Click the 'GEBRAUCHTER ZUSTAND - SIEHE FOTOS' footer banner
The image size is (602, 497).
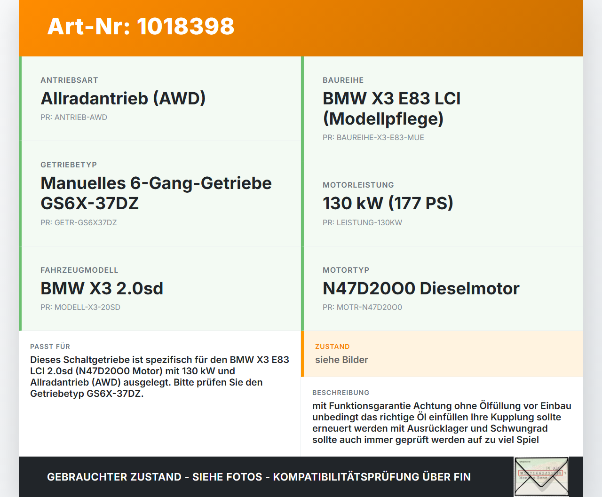point(259,477)
